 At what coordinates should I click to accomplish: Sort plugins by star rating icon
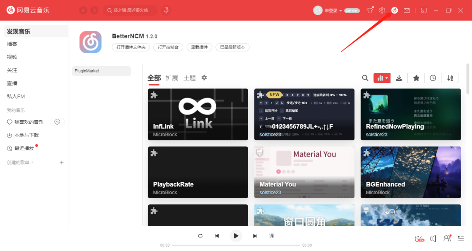tap(416, 78)
